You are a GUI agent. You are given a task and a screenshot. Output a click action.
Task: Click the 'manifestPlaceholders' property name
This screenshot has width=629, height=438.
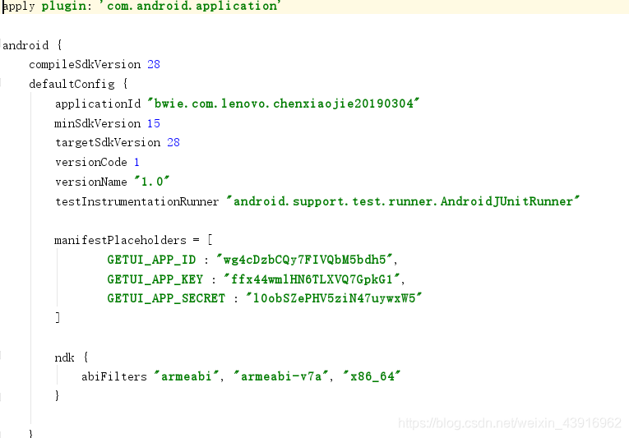(120, 240)
